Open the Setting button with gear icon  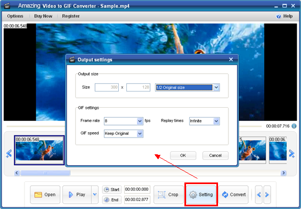coord(201,194)
